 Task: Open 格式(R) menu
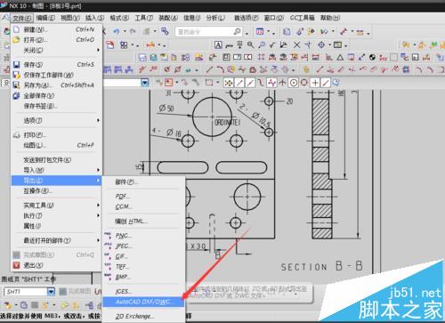(x=119, y=18)
